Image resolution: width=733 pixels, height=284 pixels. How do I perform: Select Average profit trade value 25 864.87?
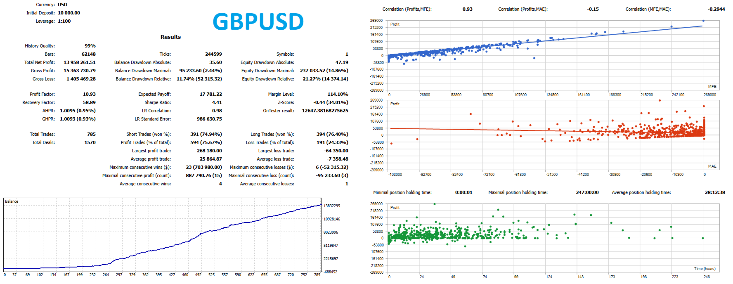pyautogui.click(x=211, y=159)
